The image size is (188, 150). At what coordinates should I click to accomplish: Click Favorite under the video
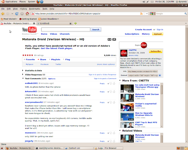tap(29, 59)
